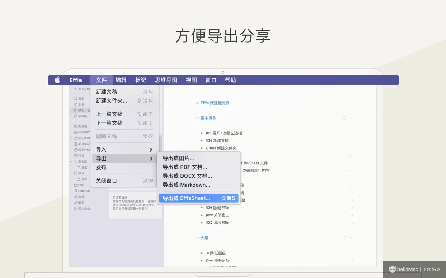Click the 全部 documents icon
This screenshot has height=278, width=446.
[76, 105]
